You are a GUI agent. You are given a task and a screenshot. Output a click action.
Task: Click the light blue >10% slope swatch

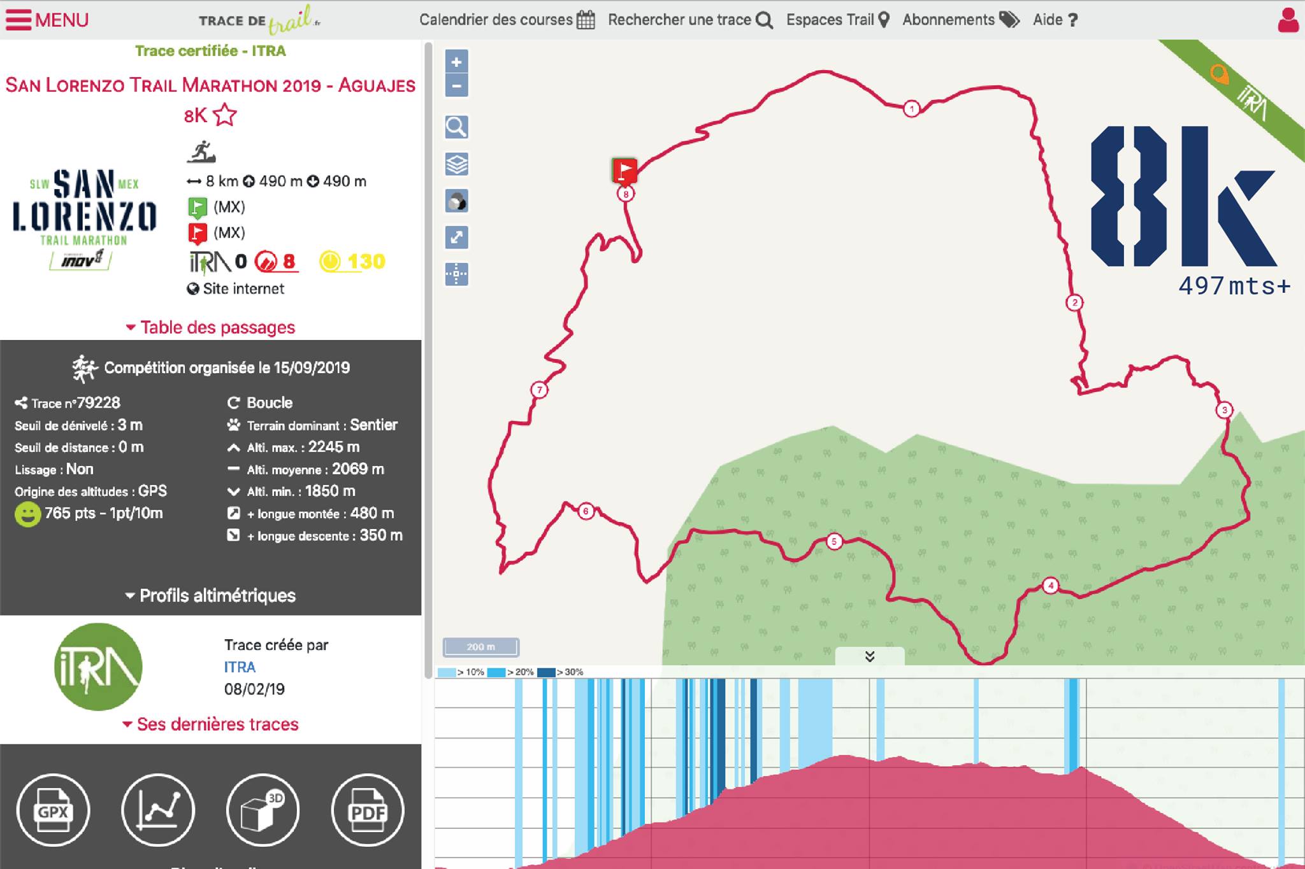447,672
